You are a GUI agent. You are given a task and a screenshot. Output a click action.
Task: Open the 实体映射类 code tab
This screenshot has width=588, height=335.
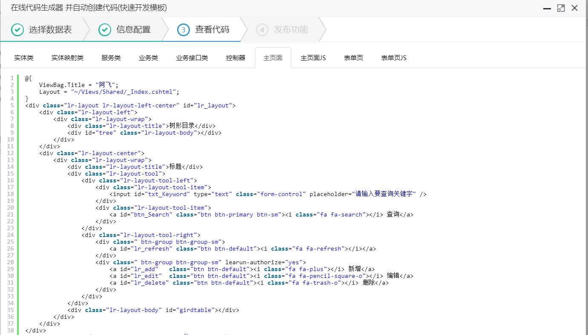pyautogui.click(x=67, y=58)
